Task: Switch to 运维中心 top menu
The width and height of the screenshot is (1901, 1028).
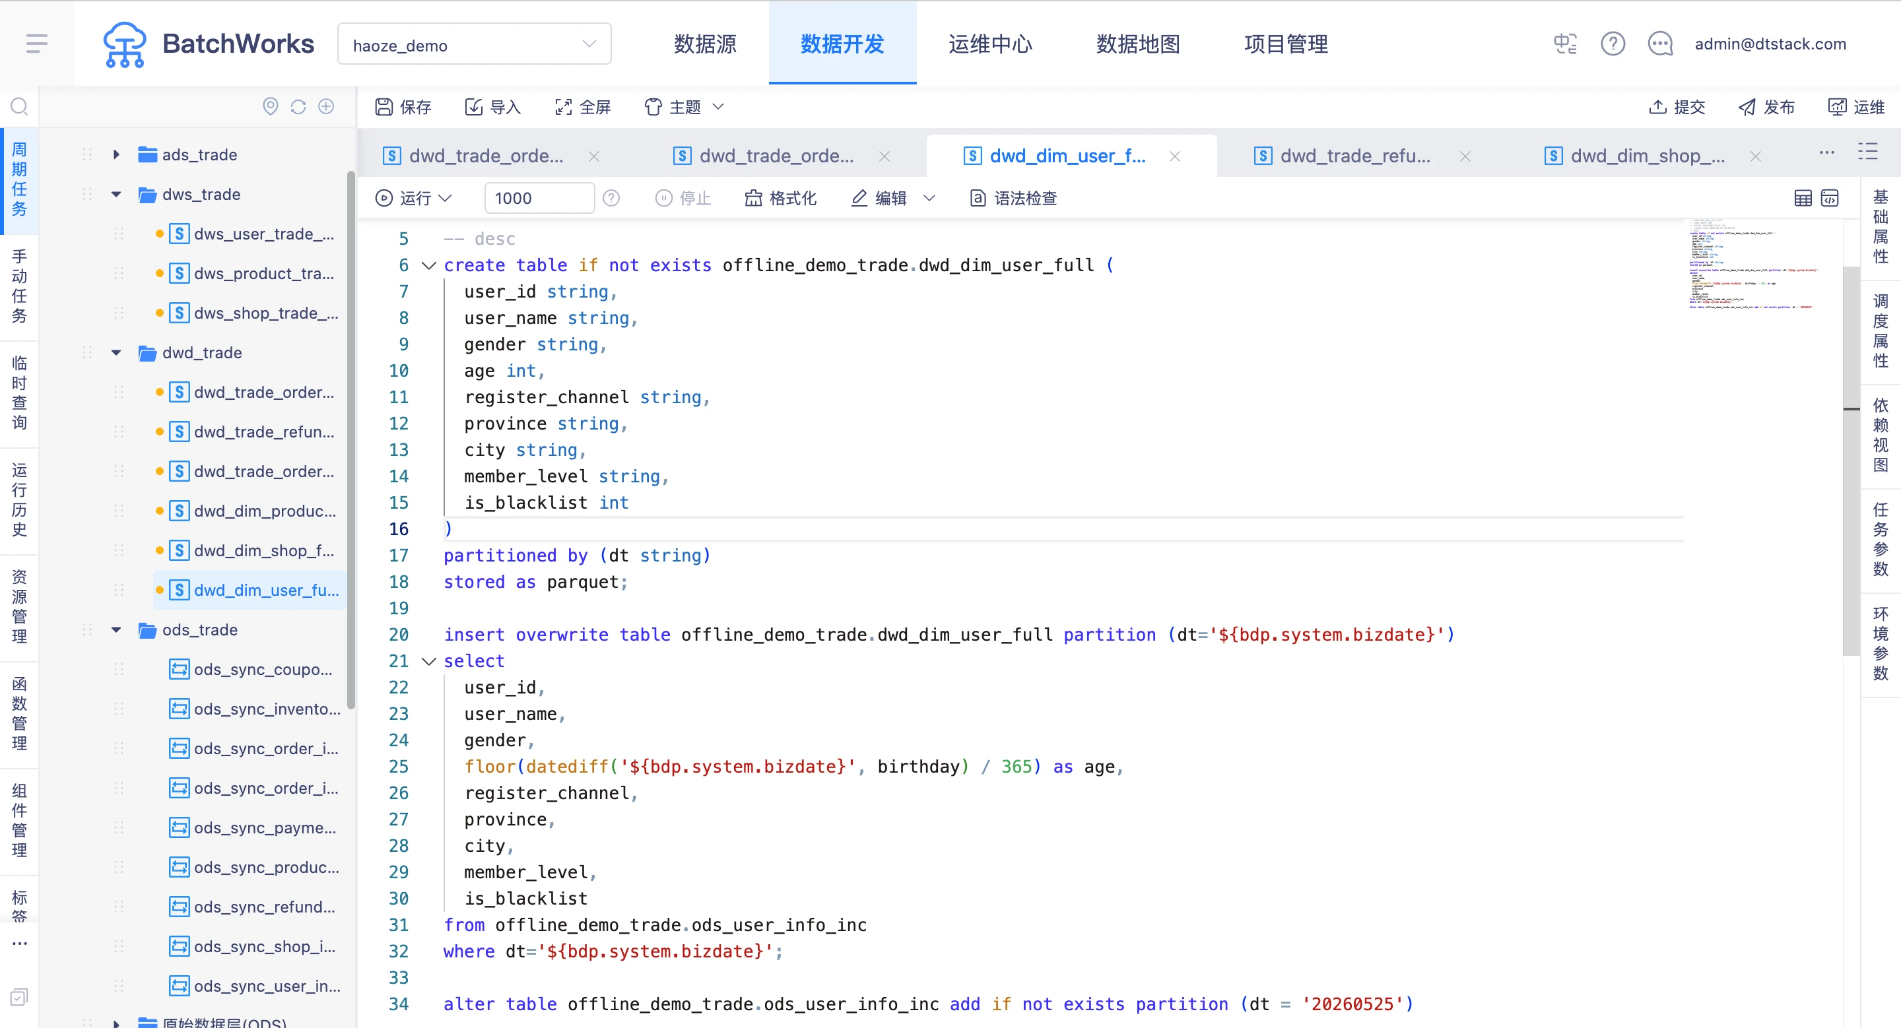Action: (x=989, y=44)
